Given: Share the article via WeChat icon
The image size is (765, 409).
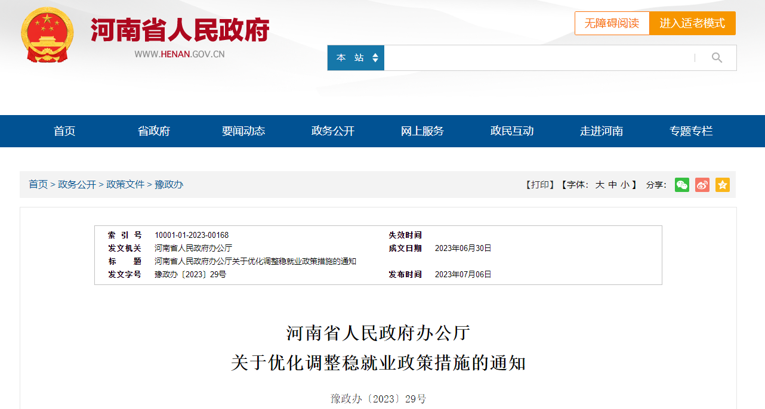Looking at the screenshot, I should (681, 185).
